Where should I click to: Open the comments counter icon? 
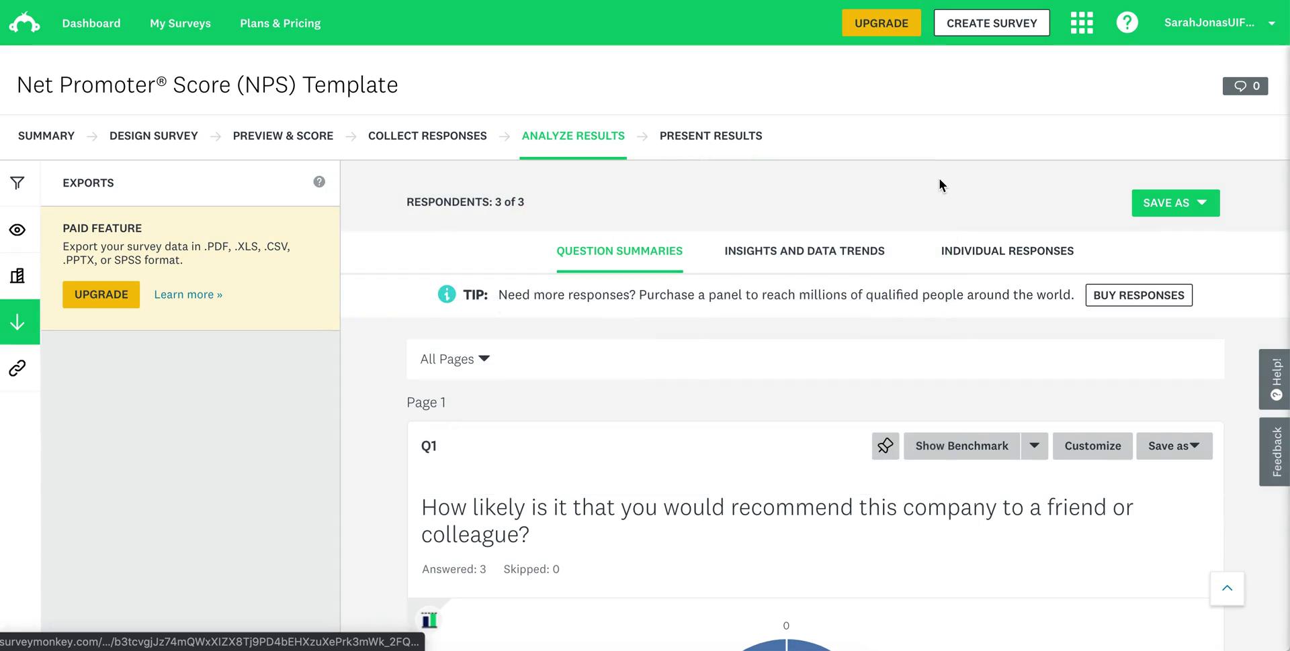1245,86
